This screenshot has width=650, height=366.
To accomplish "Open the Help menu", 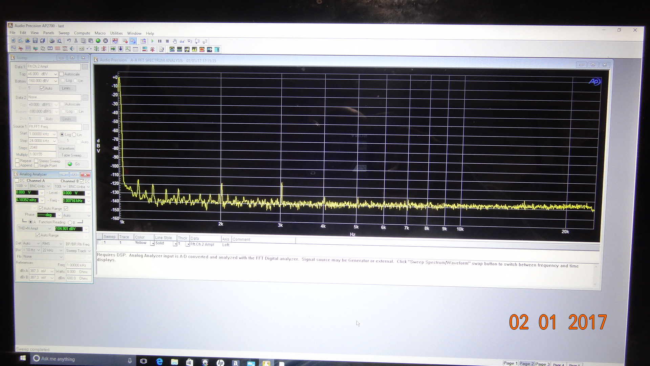I will (150, 34).
